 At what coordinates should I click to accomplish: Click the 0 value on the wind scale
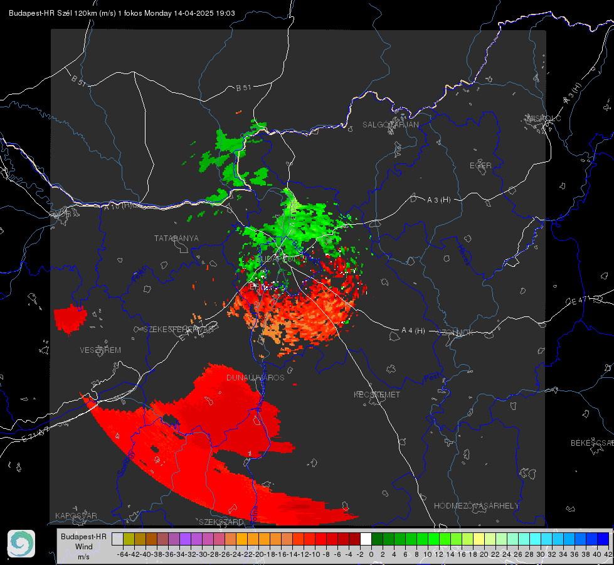pyautogui.click(x=371, y=554)
